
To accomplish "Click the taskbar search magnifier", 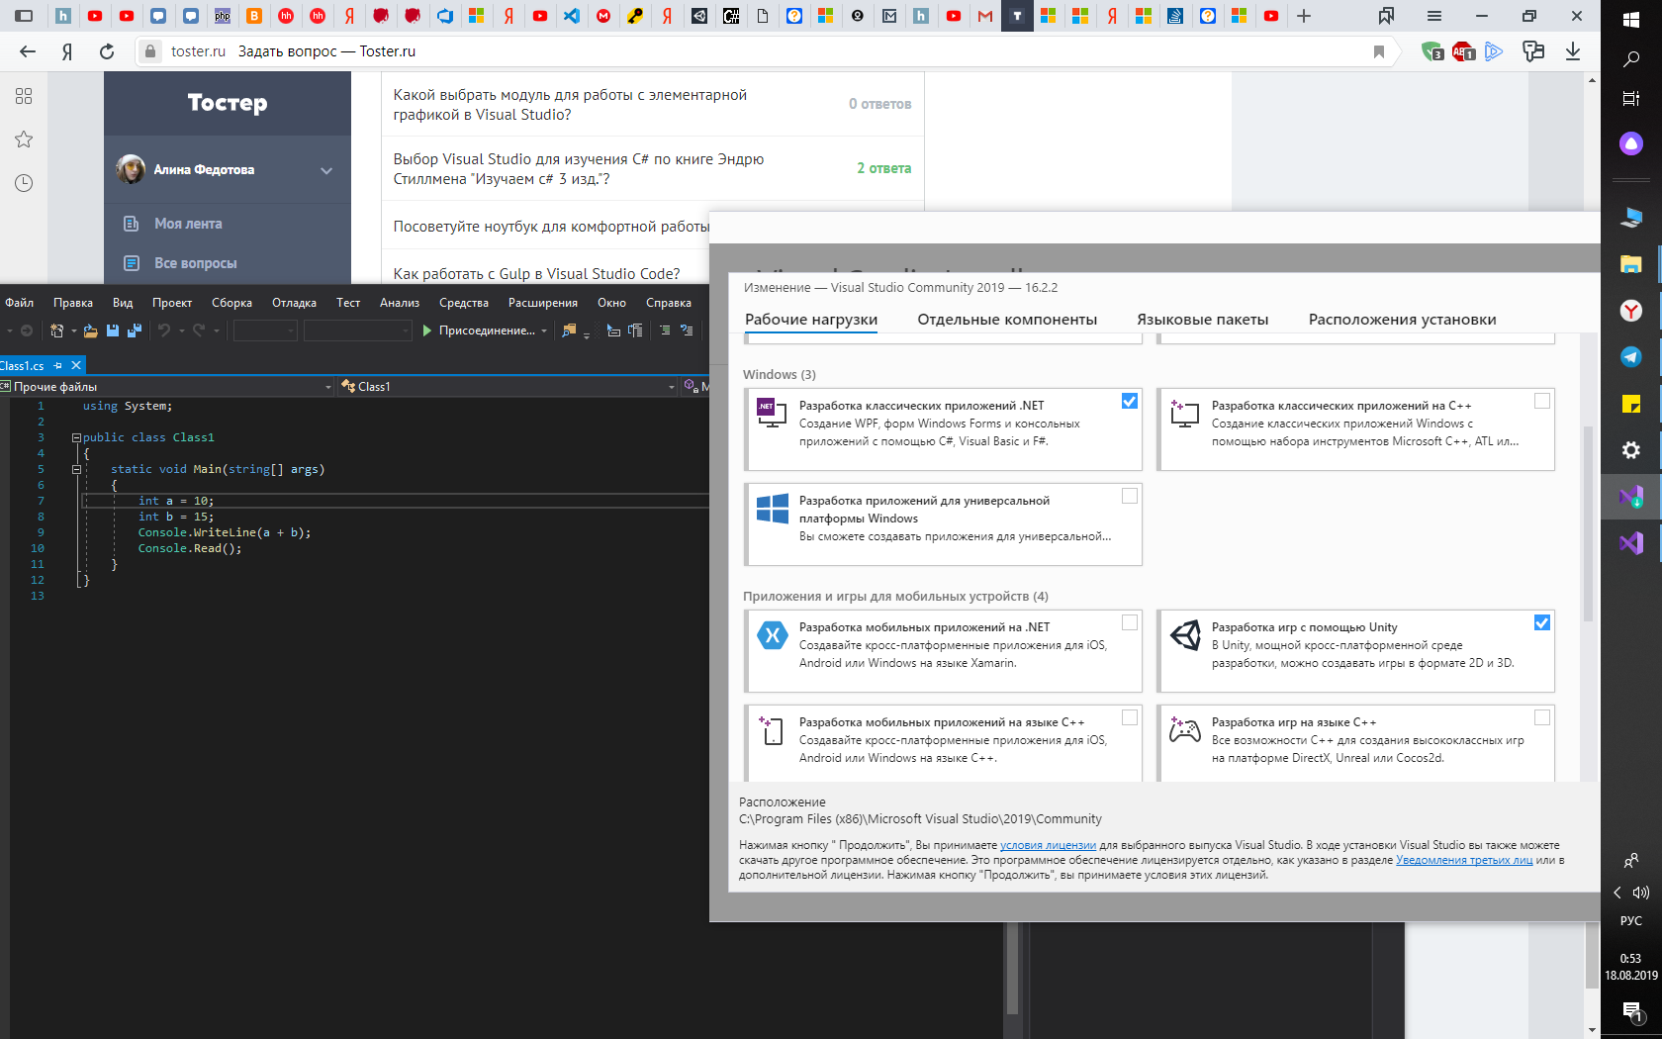I will point(1631,59).
